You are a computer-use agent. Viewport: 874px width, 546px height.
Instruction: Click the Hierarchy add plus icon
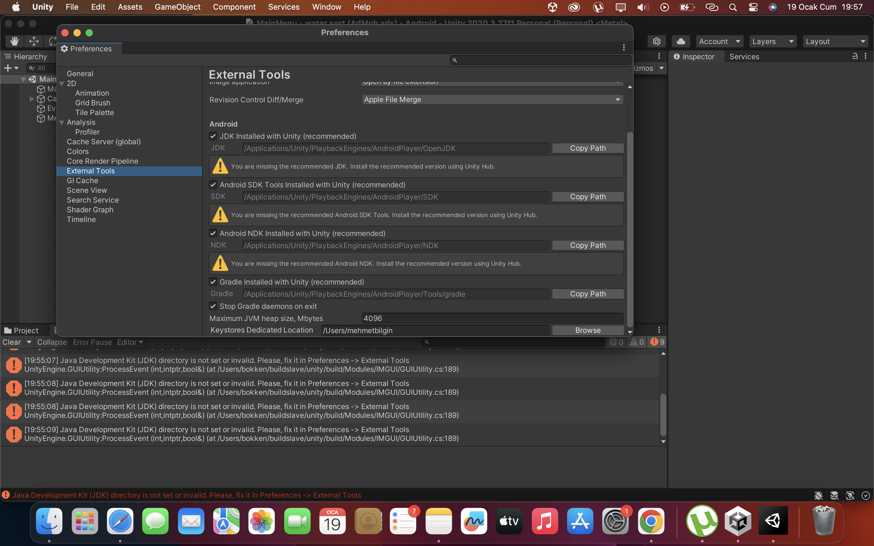[8, 68]
